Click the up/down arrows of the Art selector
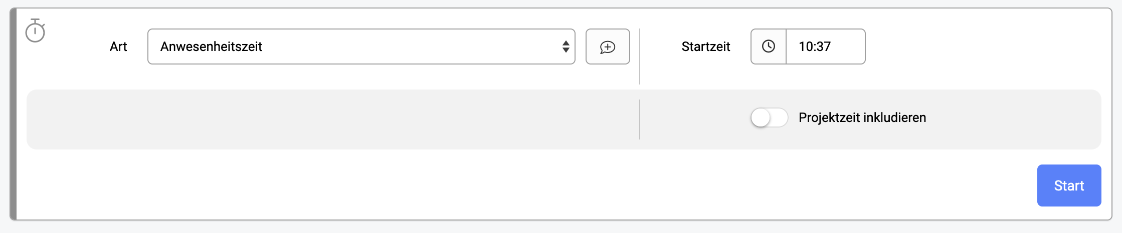 (566, 46)
